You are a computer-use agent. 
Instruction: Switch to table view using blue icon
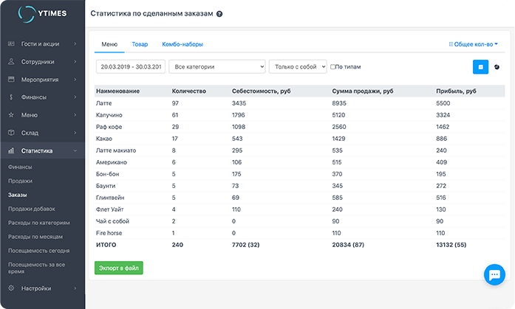click(x=480, y=66)
